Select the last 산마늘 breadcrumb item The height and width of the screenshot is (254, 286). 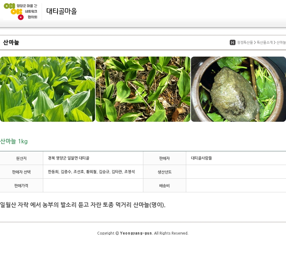(281, 43)
